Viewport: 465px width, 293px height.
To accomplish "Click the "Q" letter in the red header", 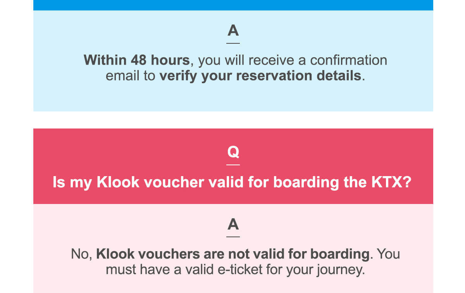I will pos(233,152).
